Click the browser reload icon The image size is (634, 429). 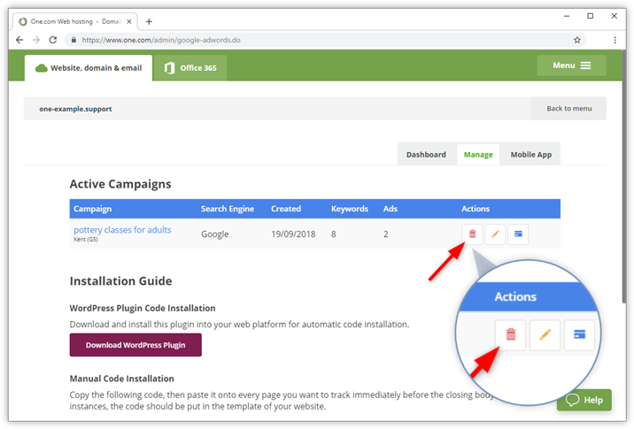coord(53,40)
